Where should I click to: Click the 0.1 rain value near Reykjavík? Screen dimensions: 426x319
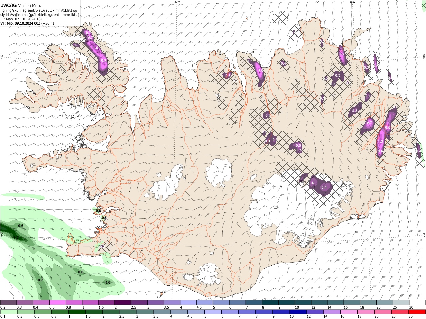pyautogui.click(x=104, y=218)
